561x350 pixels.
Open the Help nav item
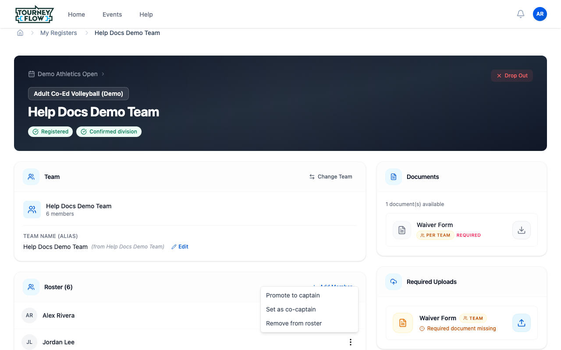point(146,14)
